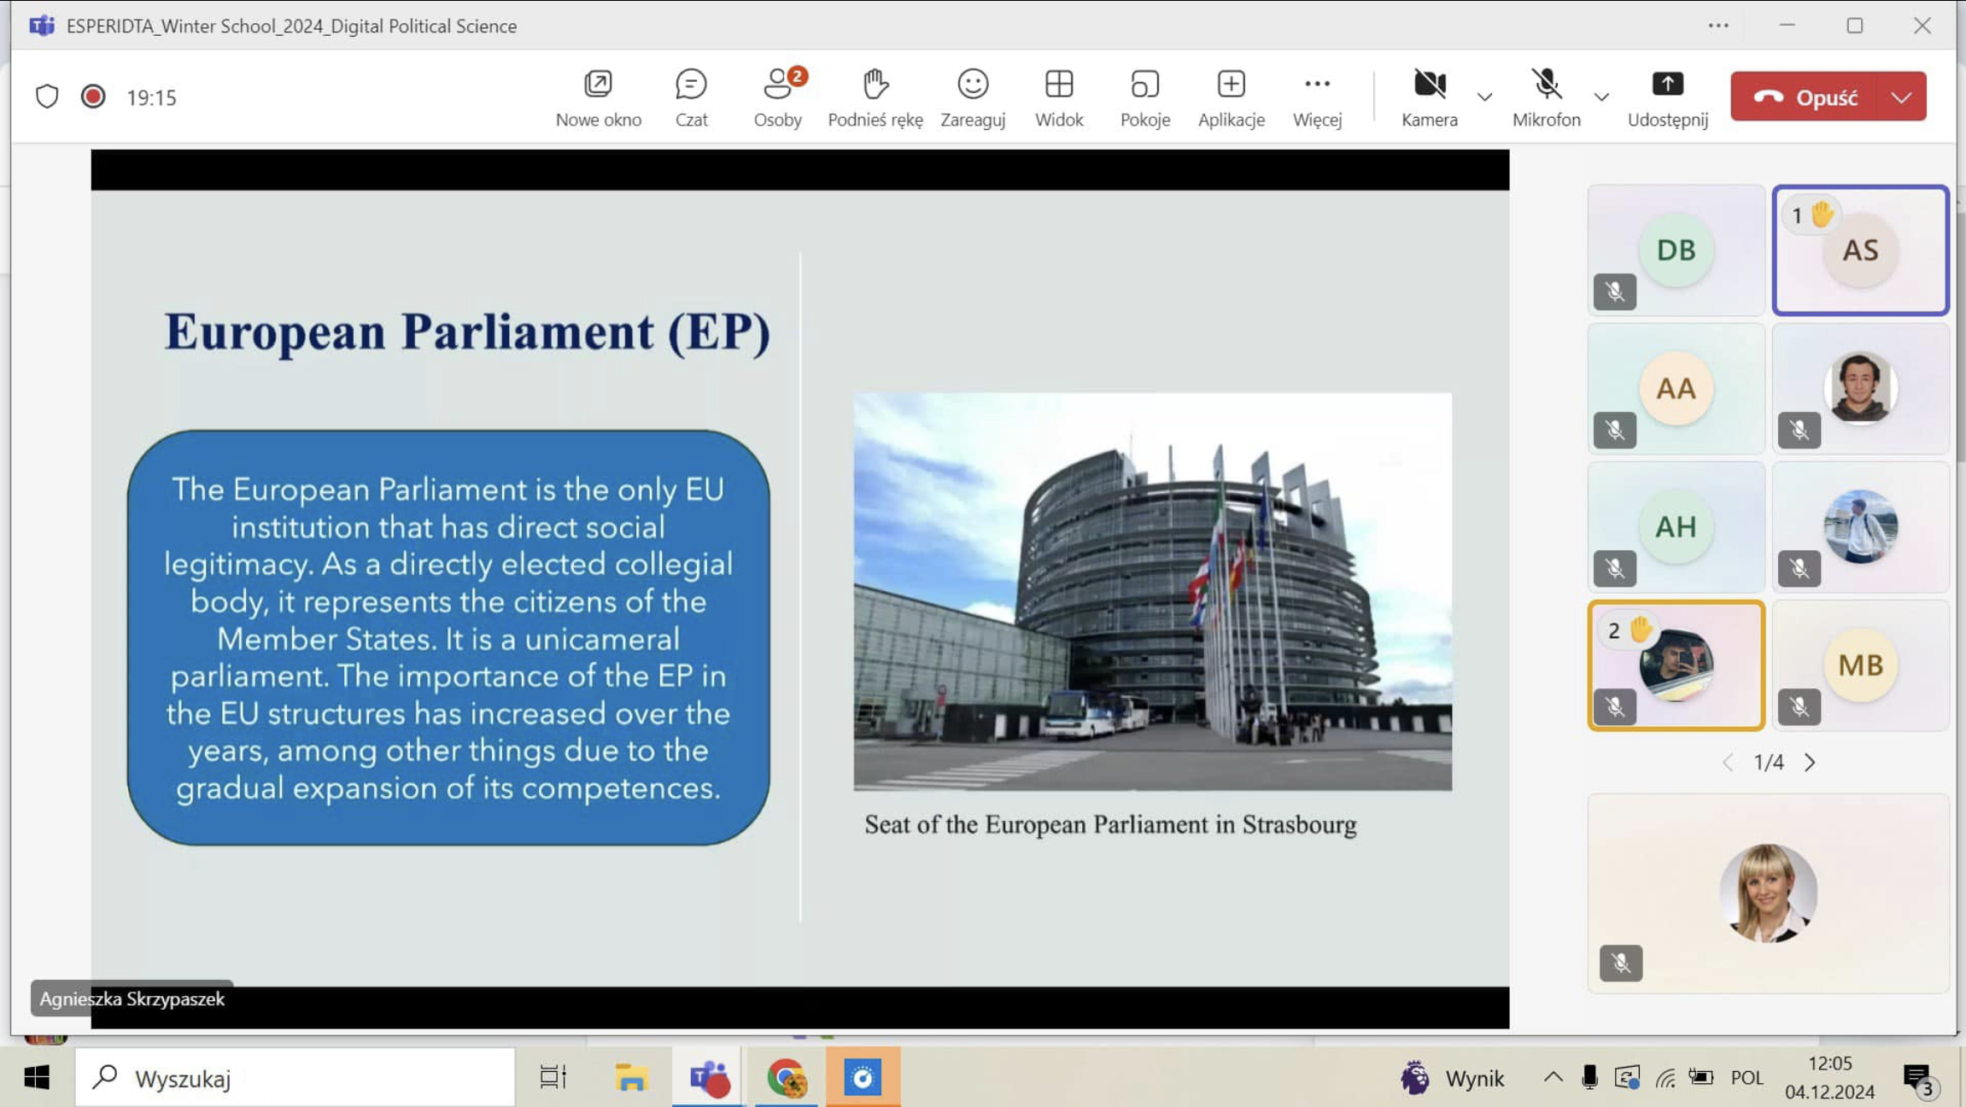Click the red recording indicator
Viewport: 1966px width, 1107px height.
point(93,97)
